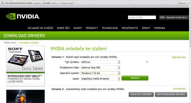Viewport: 191px width, 103px height.
Task: Open the region selector 'GBR - Spojené království'
Action: (x=174, y=17)
